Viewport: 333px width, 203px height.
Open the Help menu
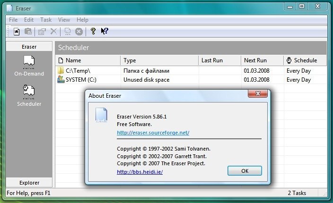click(x=82, y=20)
